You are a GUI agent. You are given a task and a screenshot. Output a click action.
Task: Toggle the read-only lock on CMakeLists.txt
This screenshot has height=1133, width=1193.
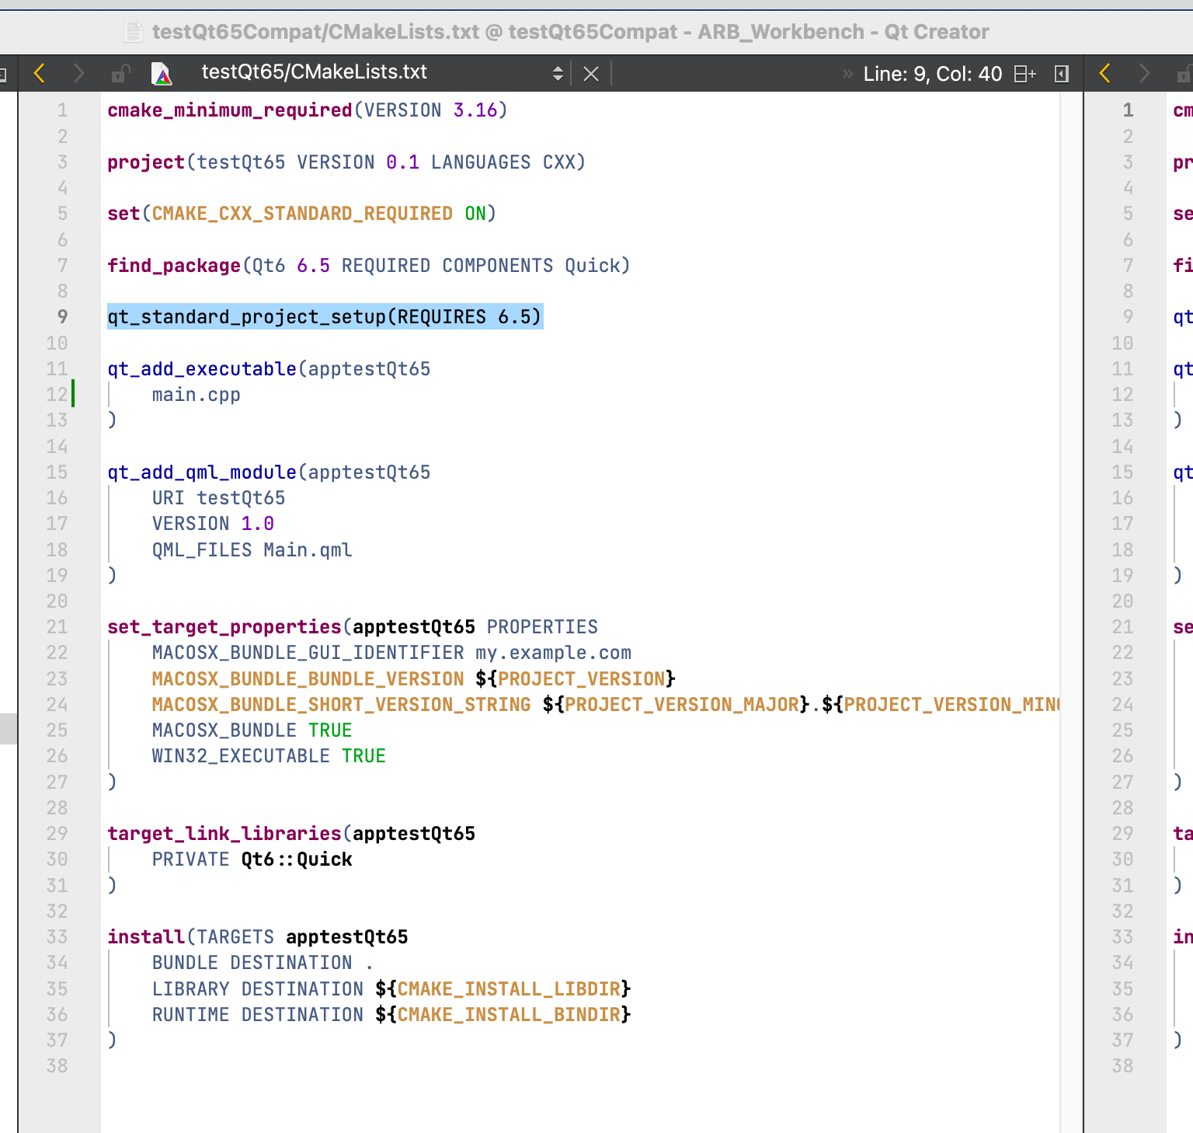(x=120, y=73)
